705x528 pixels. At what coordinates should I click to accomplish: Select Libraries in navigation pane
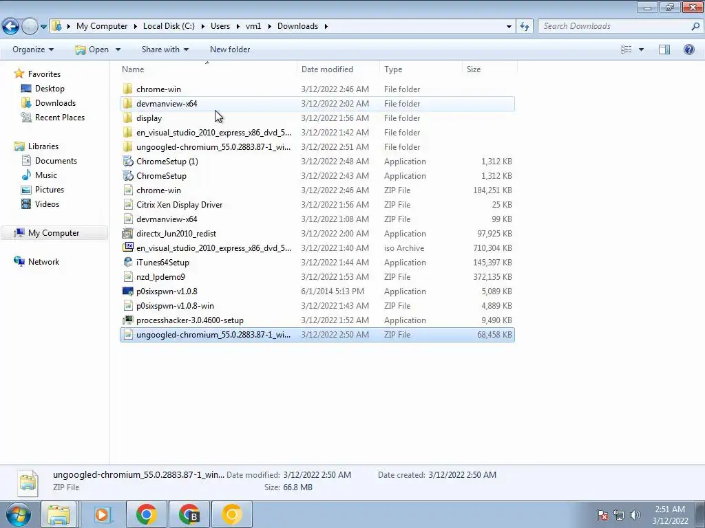point(43,146)
